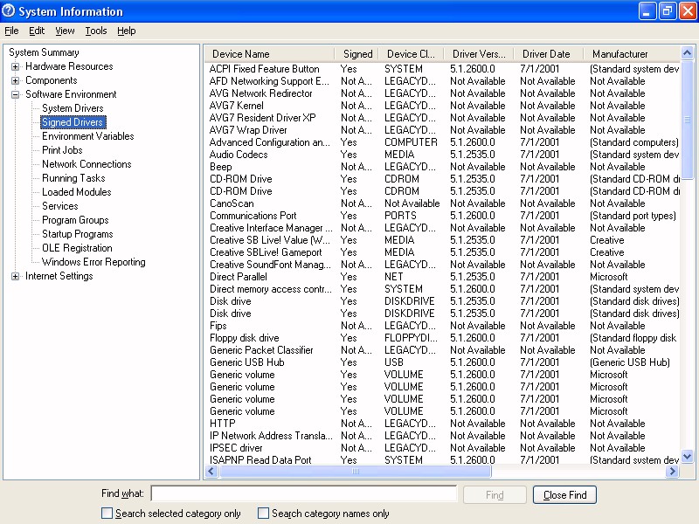Viewport: 699px width, 524px height.
Task: Click the System Information title bar icon
Action: pyautogui.click(x=10, y=11)
